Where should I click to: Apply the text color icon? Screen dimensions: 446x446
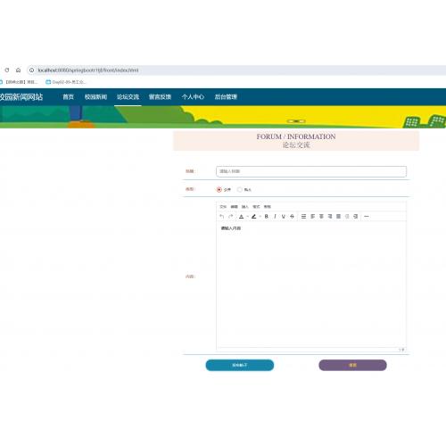tap(242, 217)
